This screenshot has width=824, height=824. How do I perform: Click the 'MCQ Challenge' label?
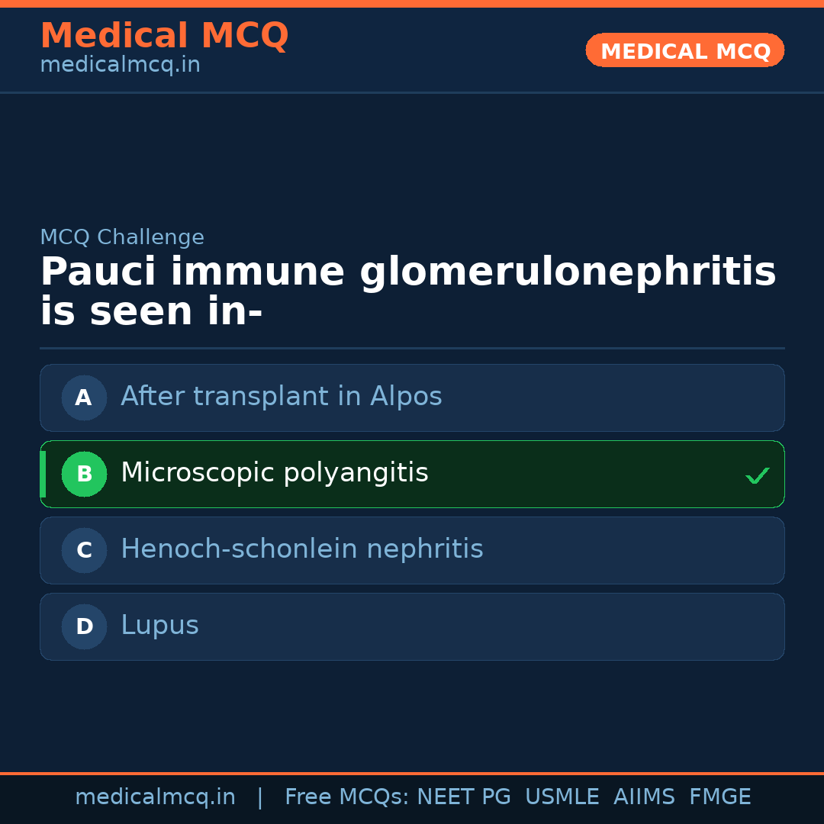coord(122,237)
